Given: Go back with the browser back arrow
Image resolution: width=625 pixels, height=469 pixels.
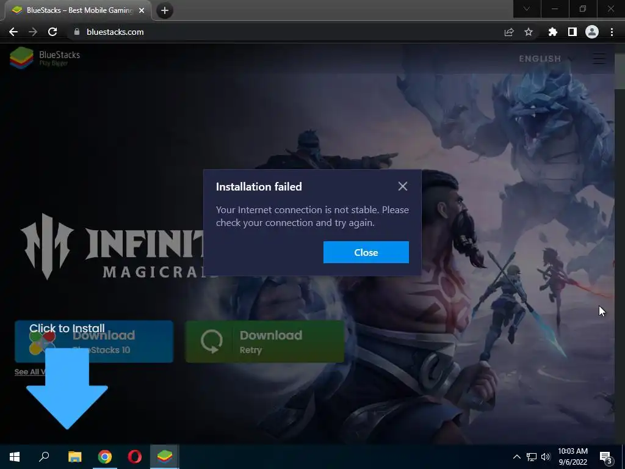Looking at the screenshot, I should pyautogui.click(x=13, y=32).
